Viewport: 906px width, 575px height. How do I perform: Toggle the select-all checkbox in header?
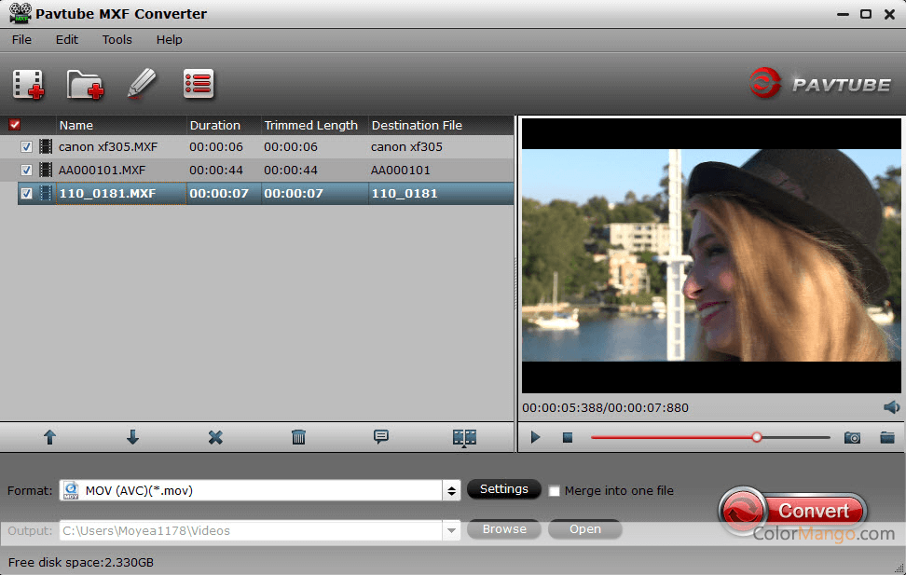[x=15, y=125]
